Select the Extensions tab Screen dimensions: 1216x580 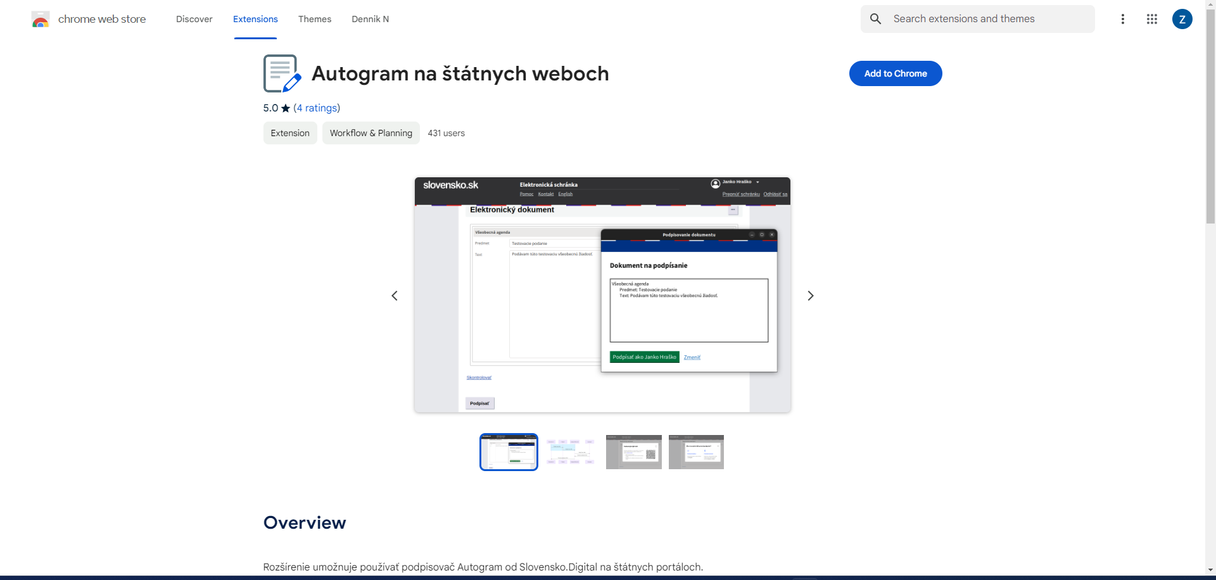255,19
